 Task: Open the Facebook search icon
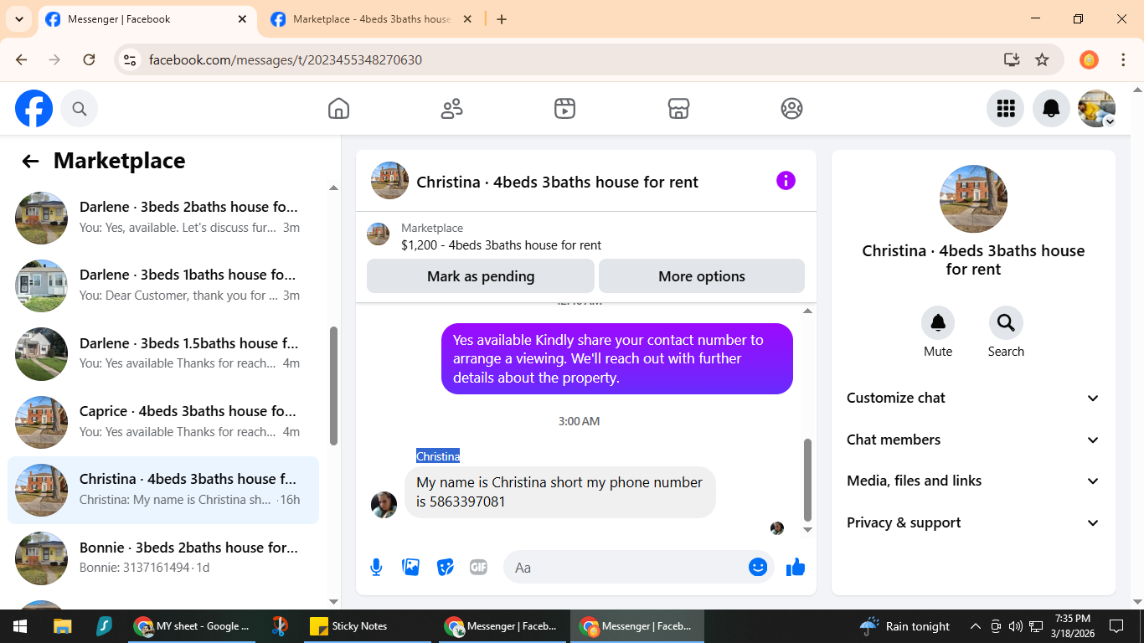[80, 109]
